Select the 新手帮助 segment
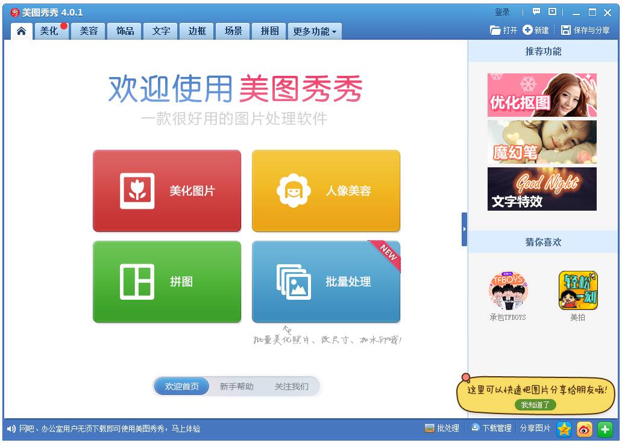 tap(236, 386)
